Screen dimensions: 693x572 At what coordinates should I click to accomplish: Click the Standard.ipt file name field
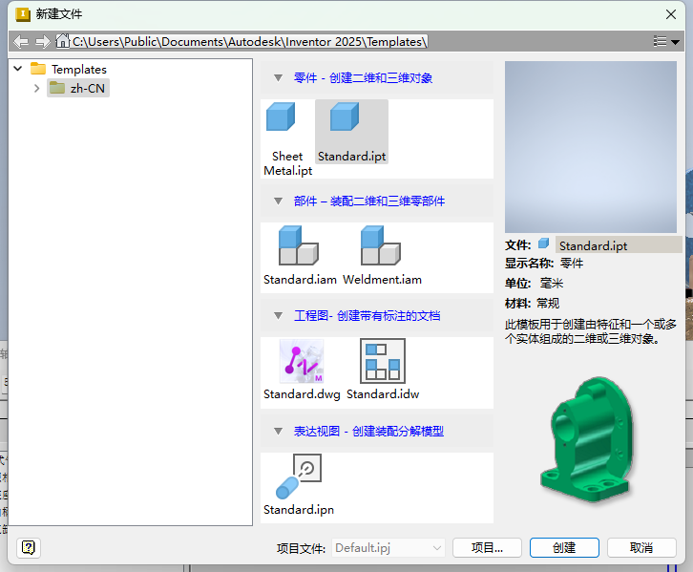click(619, 244)
